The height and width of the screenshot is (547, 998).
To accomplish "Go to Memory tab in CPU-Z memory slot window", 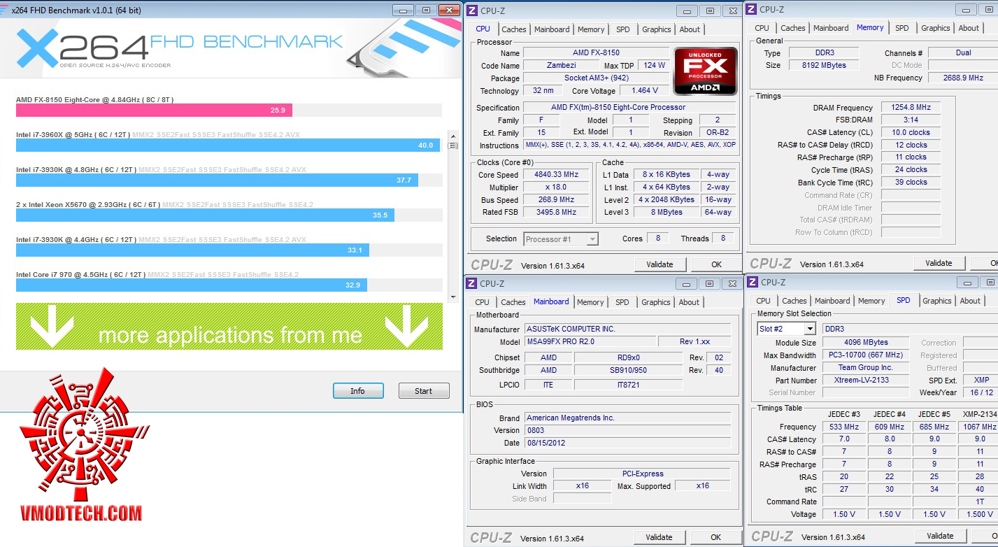I will click(x=871, y=301).
